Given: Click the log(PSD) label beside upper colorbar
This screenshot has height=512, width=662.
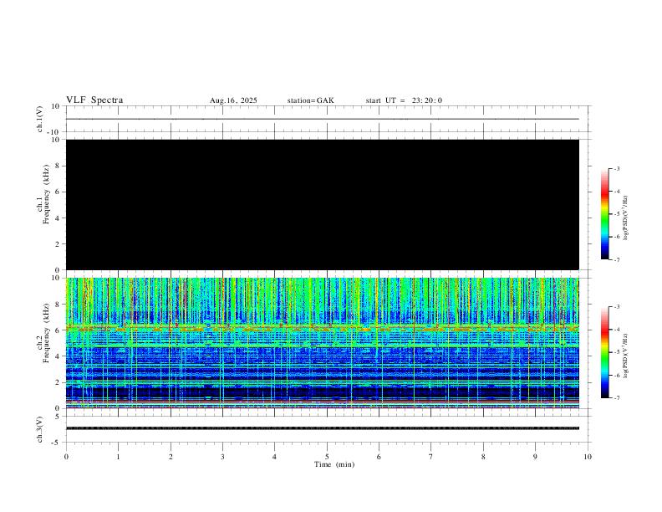Looking at the screenshot, I should pyautogui.click(x=627, y=214).
